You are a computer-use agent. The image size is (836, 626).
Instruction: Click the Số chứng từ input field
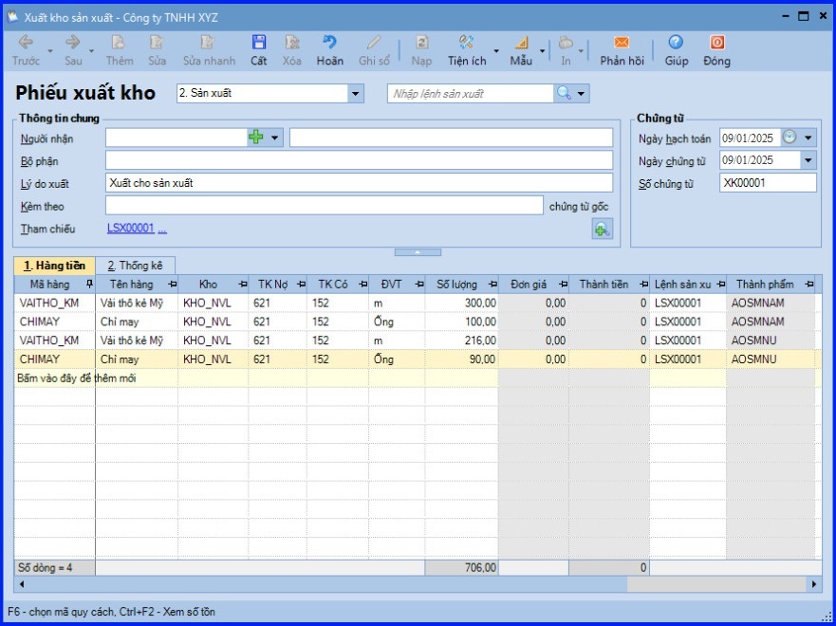pos(767,183)
